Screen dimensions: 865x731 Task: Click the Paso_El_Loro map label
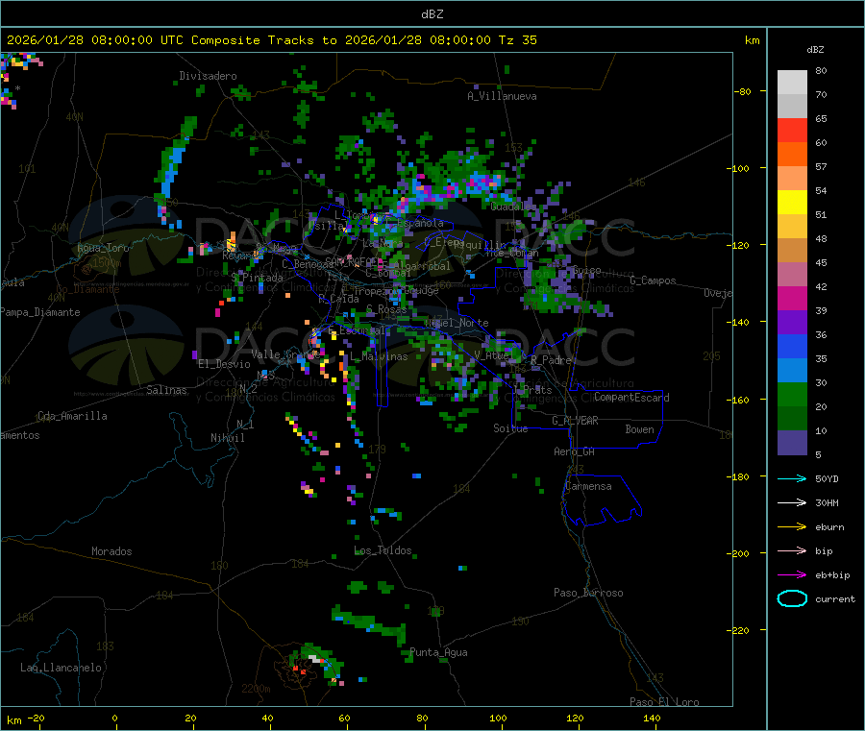coord(664,702)
